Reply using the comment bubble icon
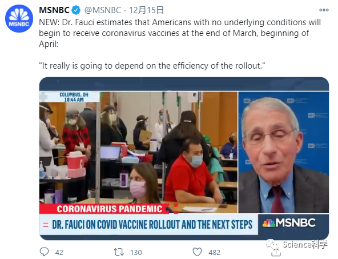This screenshot has height=259, width=338. [45, 252]
